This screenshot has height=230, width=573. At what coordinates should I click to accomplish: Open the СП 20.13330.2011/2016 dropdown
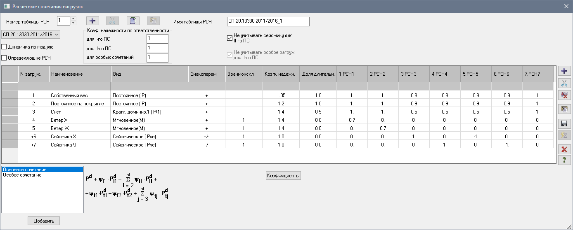pos(31,34)
